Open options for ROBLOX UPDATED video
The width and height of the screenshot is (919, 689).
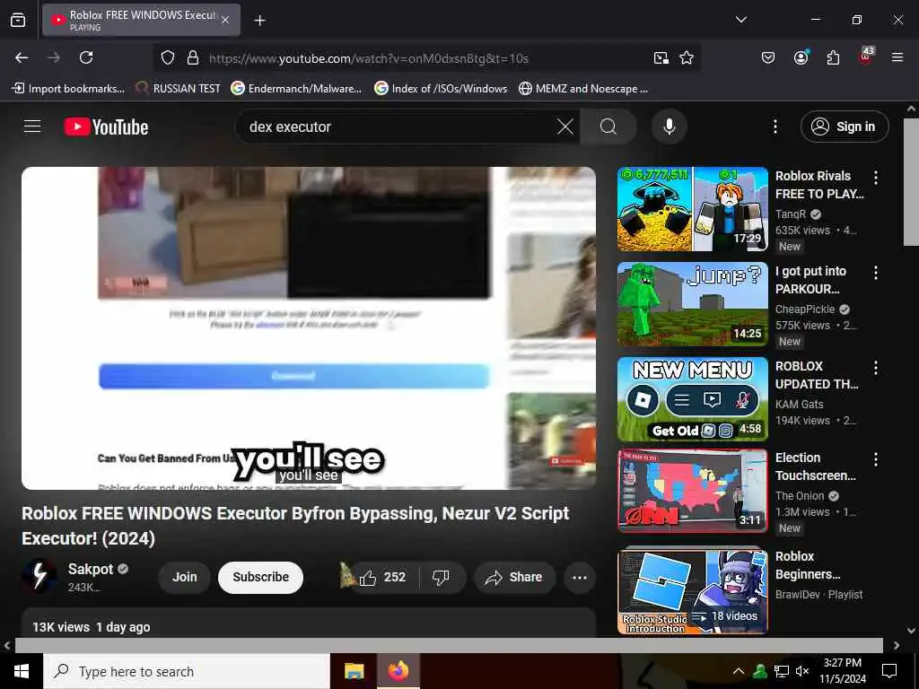876,368
